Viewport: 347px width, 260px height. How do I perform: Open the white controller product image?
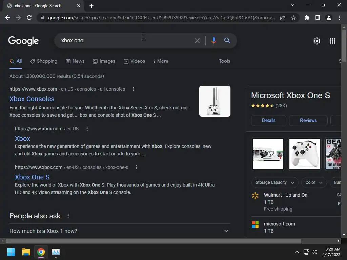[305, 154]
